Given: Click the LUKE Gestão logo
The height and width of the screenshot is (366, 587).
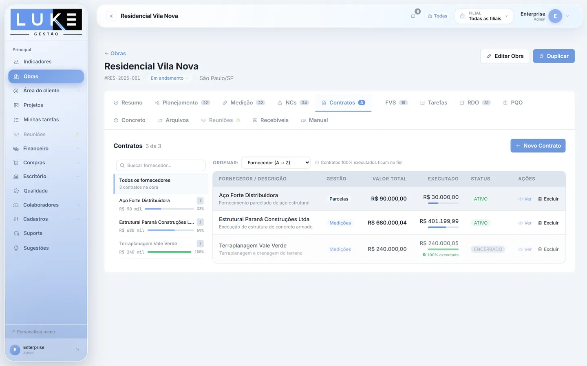Looking at the screenshot, I should tap(46, 22).
